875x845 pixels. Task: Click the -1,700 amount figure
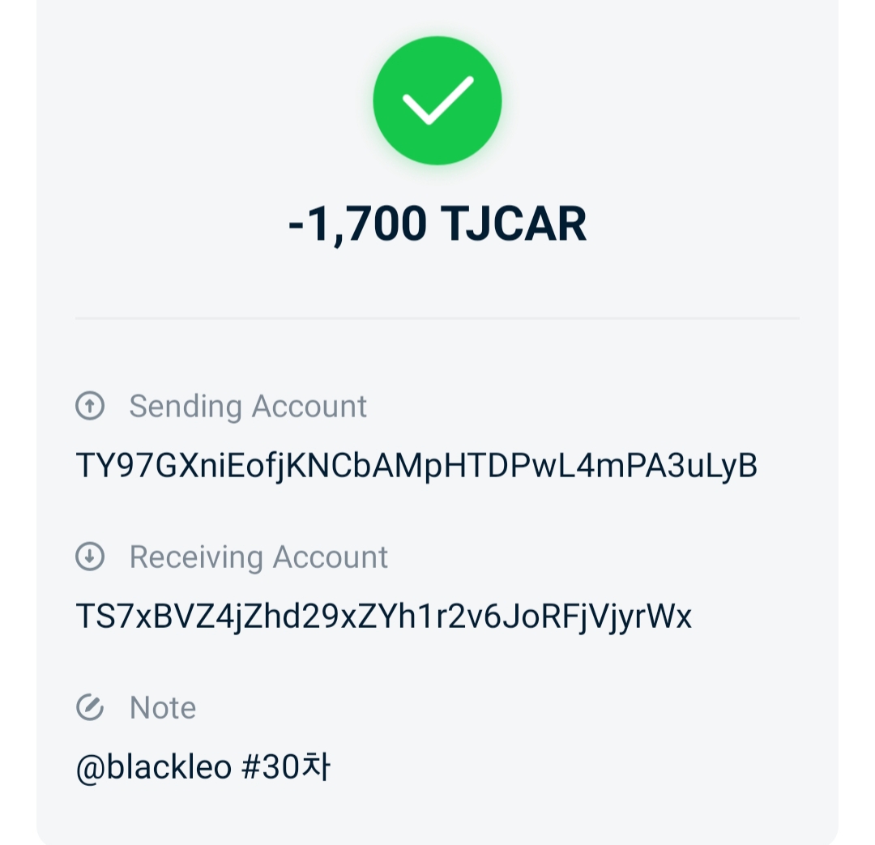(357, 224)
